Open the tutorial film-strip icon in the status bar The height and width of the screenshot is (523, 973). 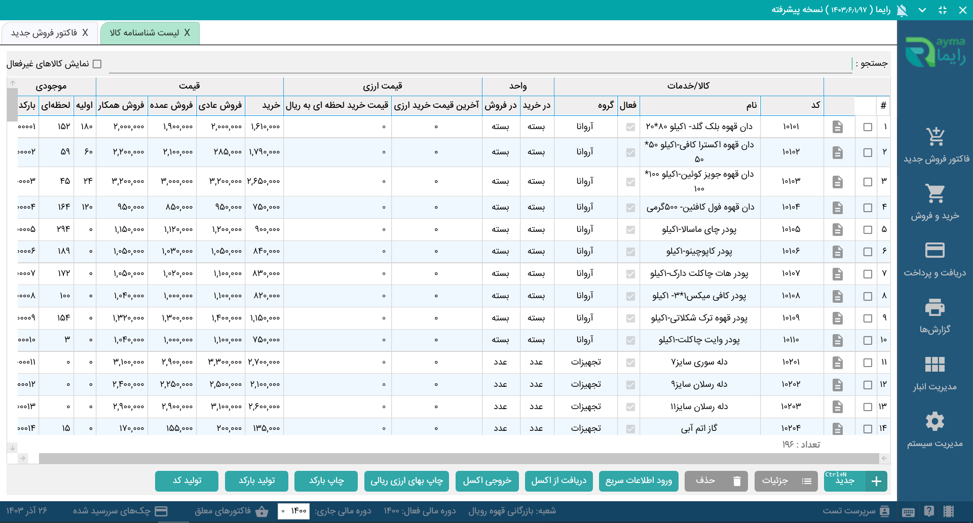[x=949, y=511]
